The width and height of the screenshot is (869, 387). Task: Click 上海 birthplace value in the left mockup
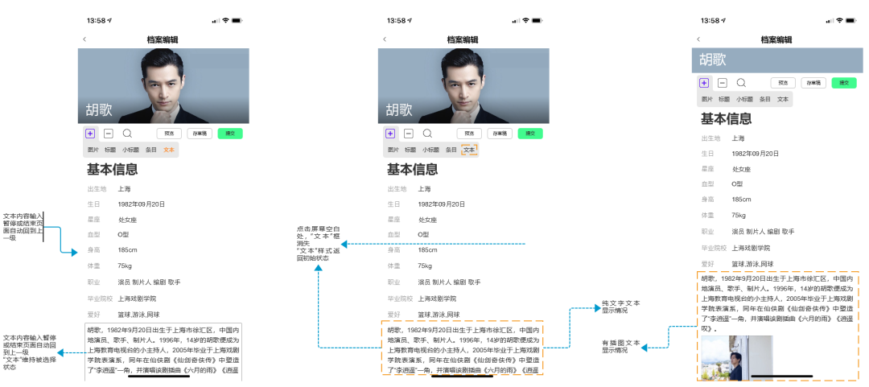pyautogui.click(x=124, y=189)
